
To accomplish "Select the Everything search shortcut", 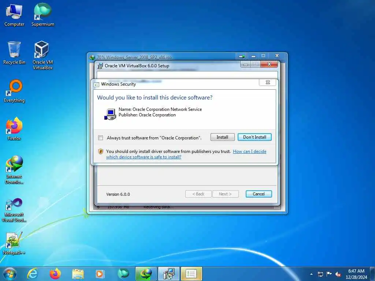I will point(14,91).
